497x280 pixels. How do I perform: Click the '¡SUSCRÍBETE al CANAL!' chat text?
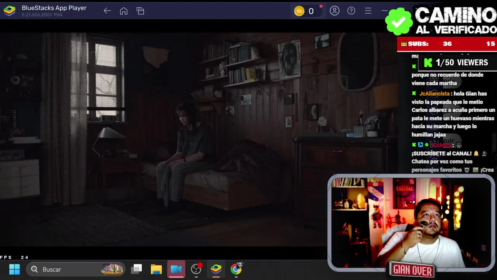441,154
